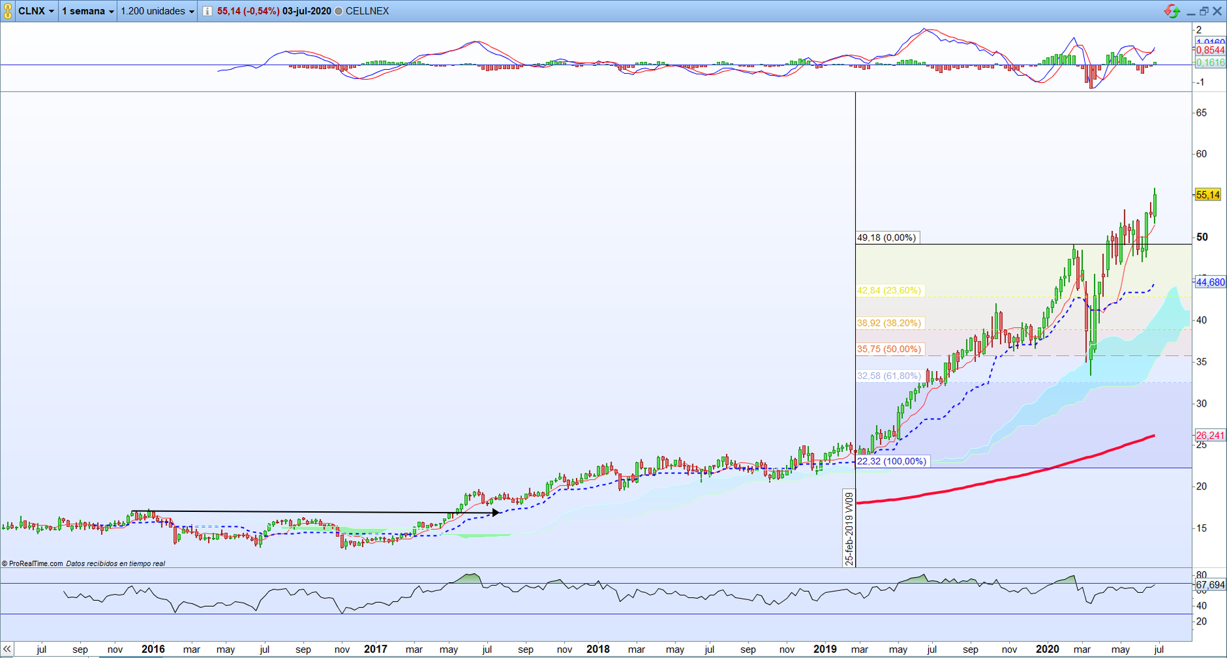1227x658 pixels.
Task: Click the 55,14 (-0,54%) price quote text
Action: 248,11
